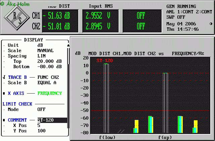Edit the Y Pos value 100
The height and width of the screenshot is (141, 215).
click(42, 131)
